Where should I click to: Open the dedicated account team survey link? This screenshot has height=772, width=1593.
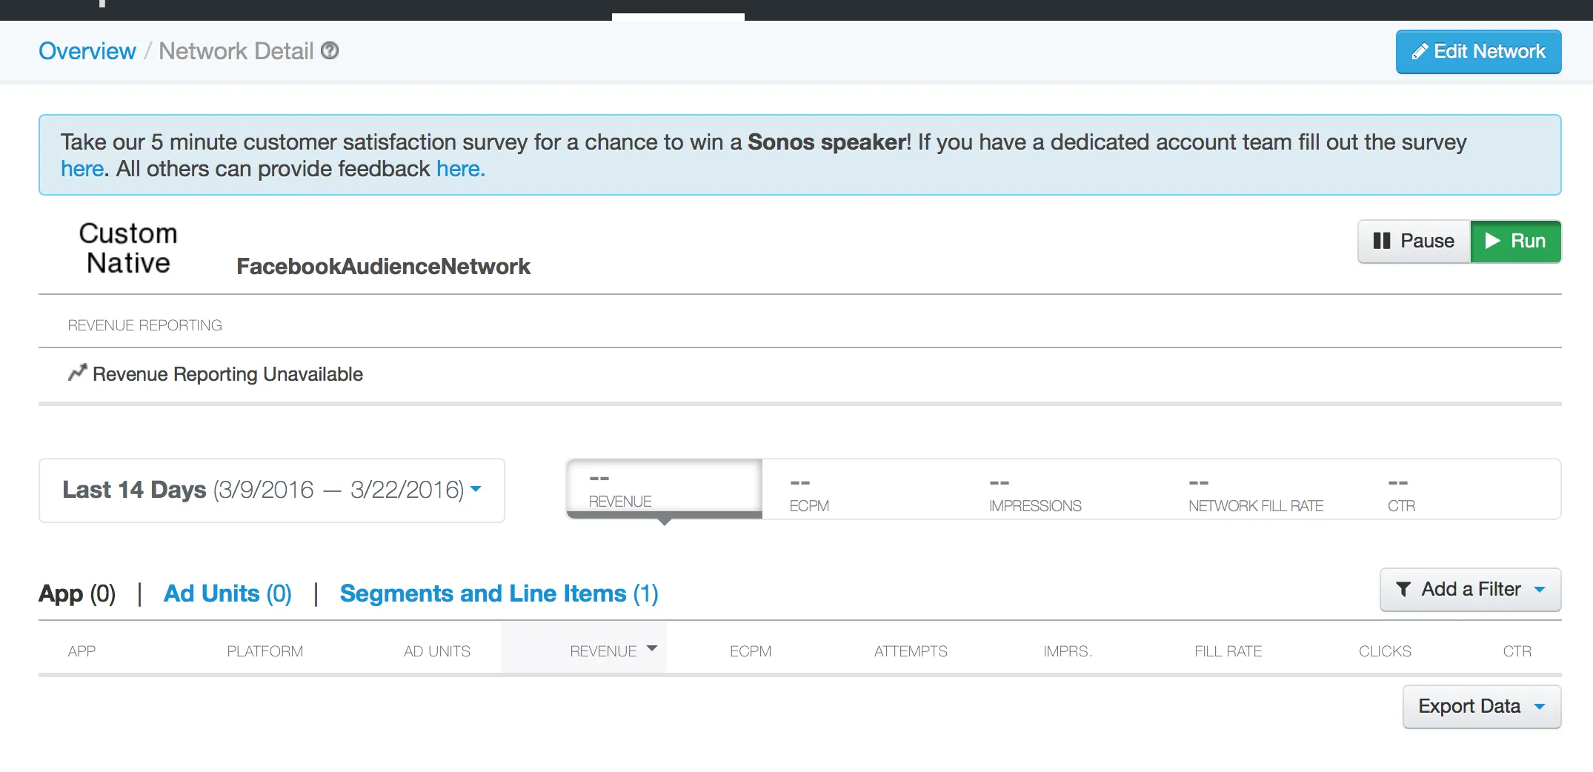click(x=82, y=169)
